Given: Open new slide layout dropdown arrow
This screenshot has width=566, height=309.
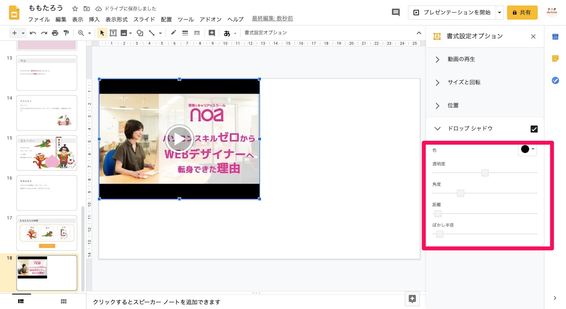Looking at the screenshot, I should click(x=23, y=33).
